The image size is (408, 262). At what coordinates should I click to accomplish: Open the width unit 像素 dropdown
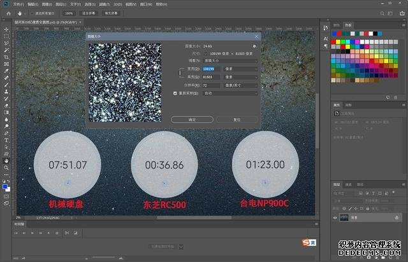tap(241, 69)
